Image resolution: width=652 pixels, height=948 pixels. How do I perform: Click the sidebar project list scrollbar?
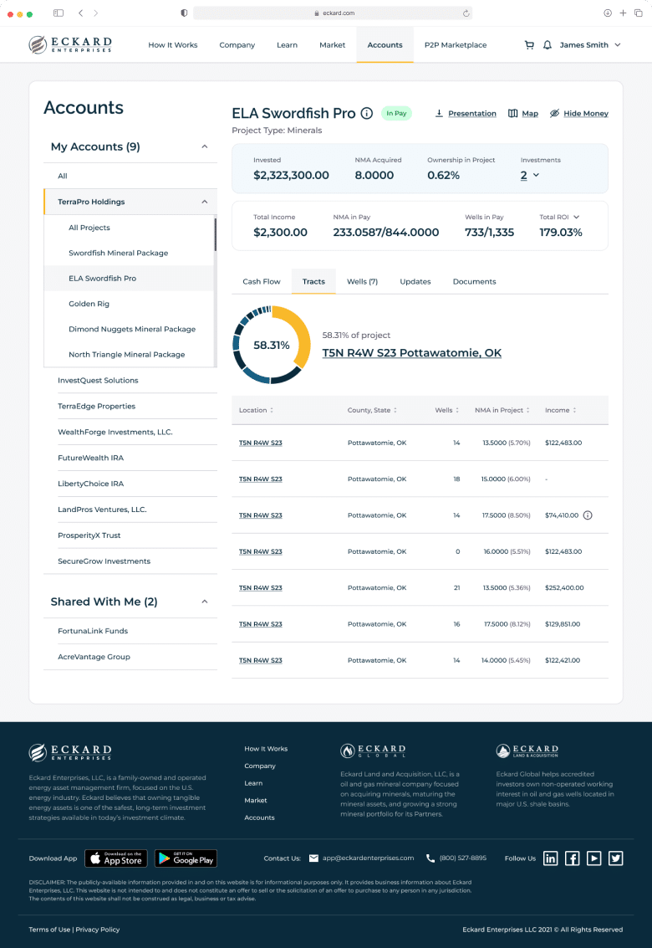(x=215, y=234)
